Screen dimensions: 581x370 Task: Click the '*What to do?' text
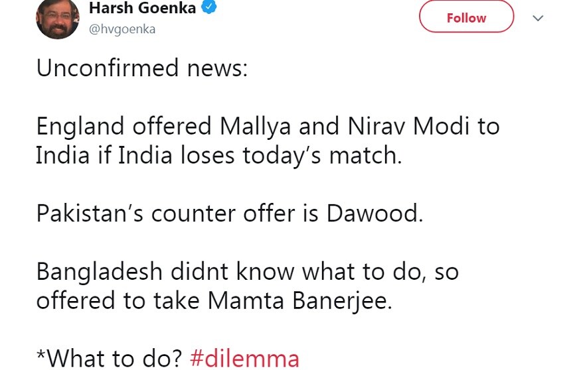[110, 359]
